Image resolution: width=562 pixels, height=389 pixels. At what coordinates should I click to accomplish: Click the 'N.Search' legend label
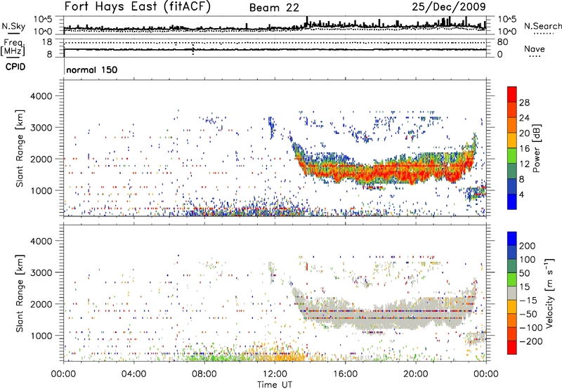[x=542, y=26]
